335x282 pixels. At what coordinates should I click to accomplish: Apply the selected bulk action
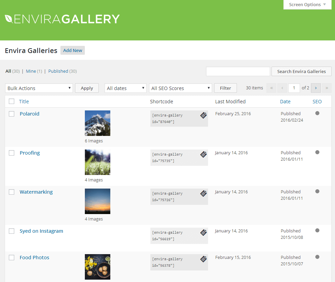click(87, 88)
